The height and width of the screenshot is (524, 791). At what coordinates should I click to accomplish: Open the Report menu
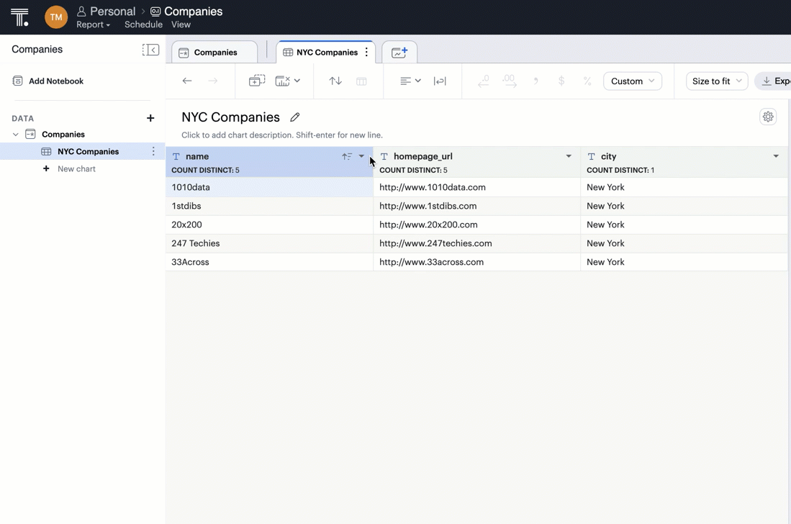click(93, 24)
